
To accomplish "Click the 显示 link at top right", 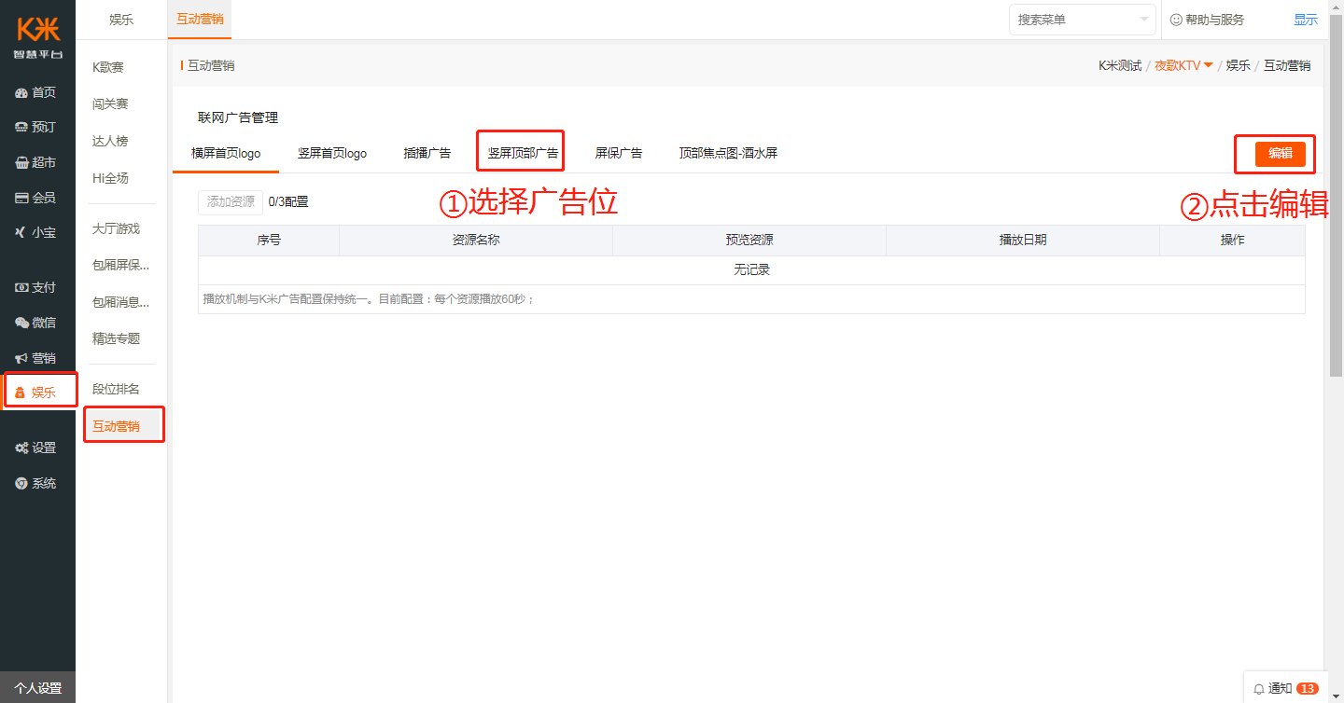I will tap(1306, 20).
